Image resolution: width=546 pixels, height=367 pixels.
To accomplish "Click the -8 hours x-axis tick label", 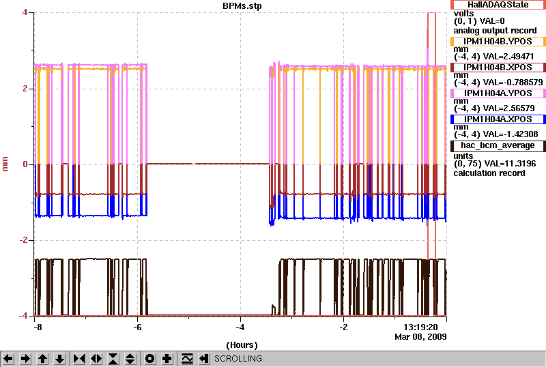I will click(x=38, y=327).
